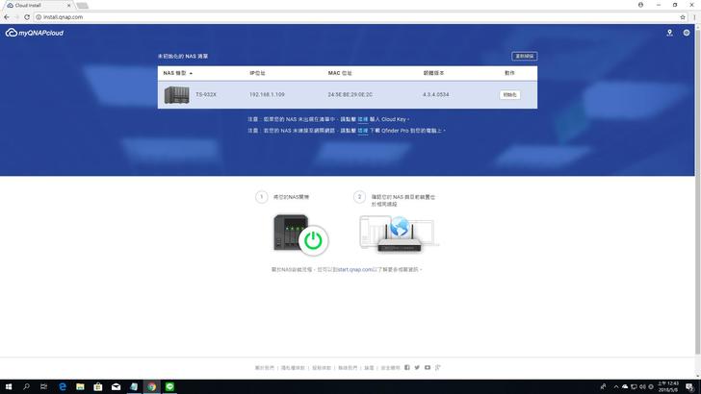
Task: Open File Explorer from taskbar
Action: click(80, 386)
